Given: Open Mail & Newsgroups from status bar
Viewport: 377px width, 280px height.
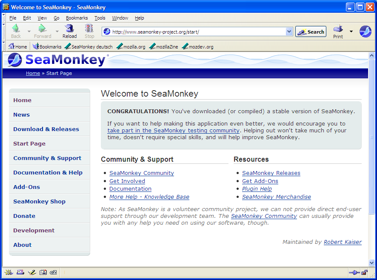Looking at the screenshot, I should (20, 272).
